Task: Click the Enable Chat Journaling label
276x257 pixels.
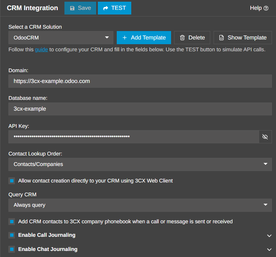Action: coord(48,249)
